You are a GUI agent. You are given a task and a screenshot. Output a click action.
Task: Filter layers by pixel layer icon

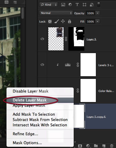[63, 5]
